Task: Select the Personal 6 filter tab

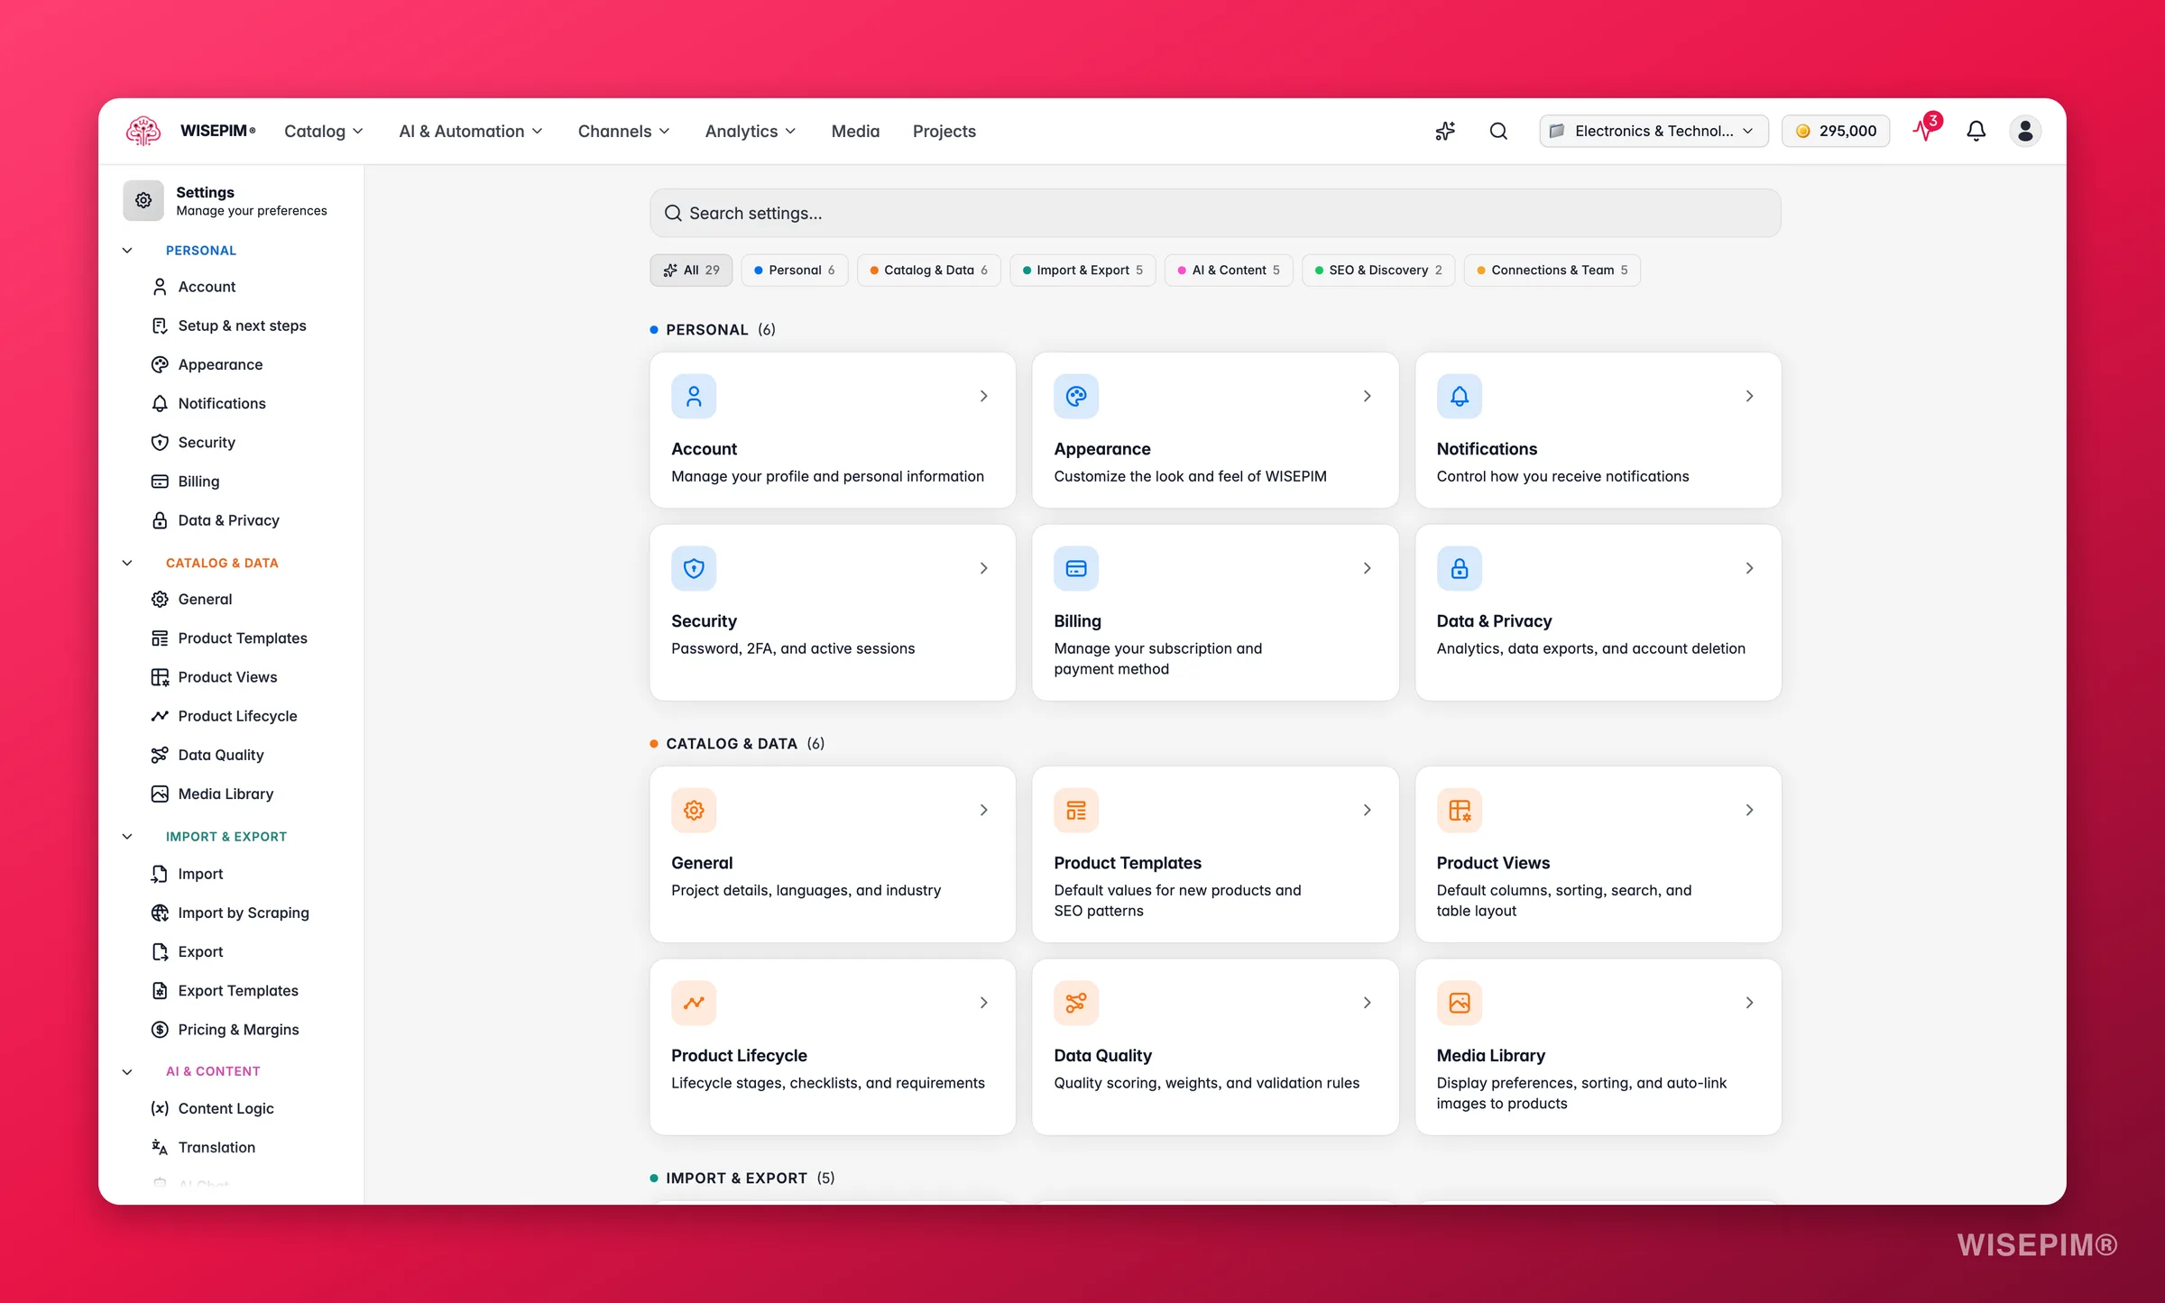Action: coord(794,270)
